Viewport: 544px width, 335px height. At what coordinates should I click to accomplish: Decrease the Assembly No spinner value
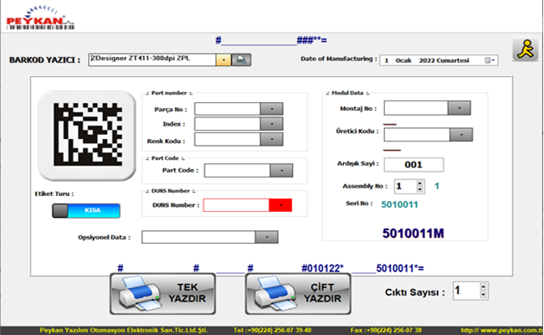point(420,189)
